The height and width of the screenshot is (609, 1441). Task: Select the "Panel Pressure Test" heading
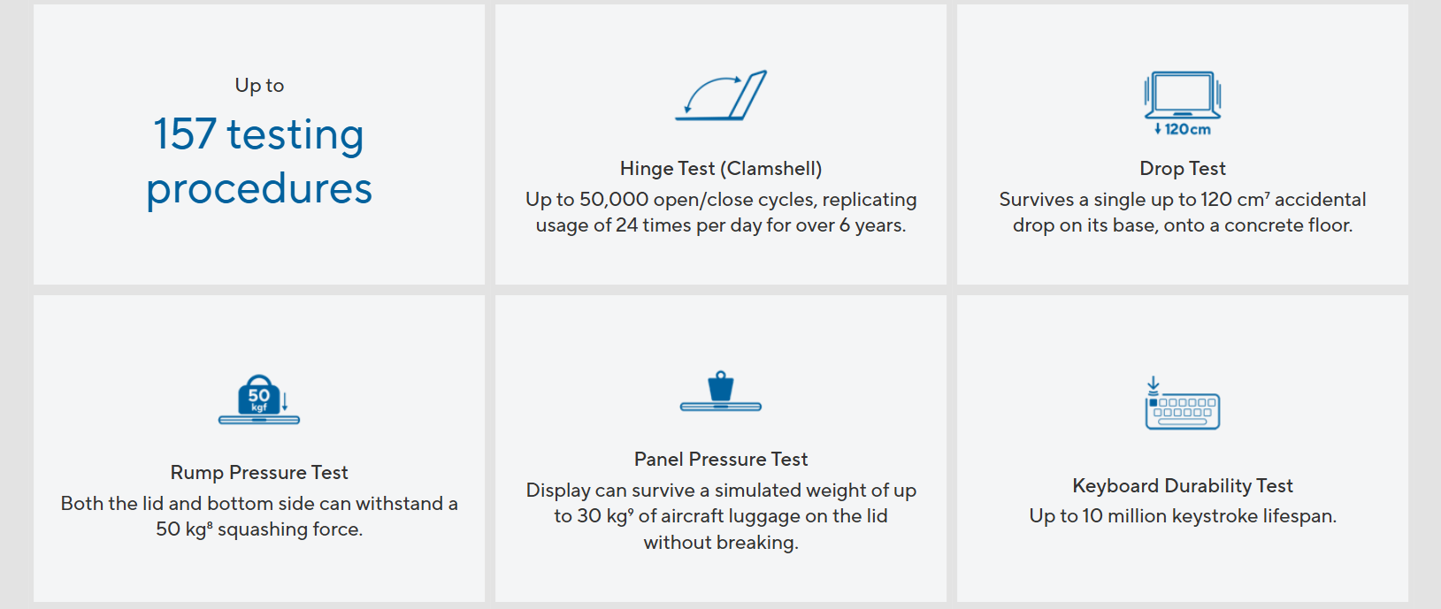(x=720, y=460)
